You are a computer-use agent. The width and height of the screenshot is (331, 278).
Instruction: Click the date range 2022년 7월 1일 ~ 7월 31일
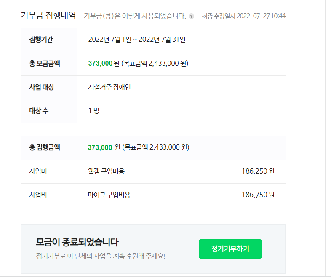[137, 40]
